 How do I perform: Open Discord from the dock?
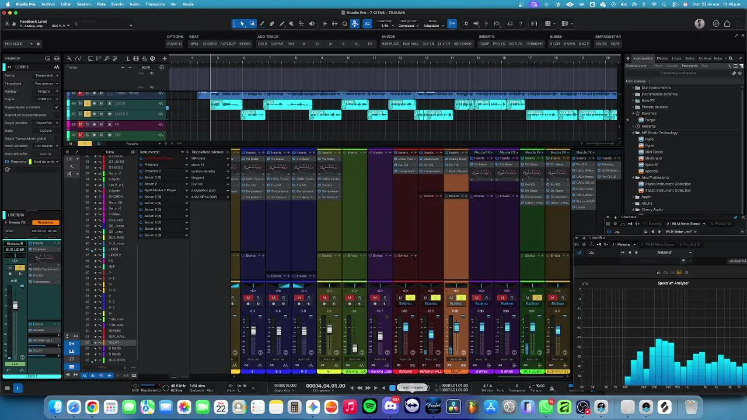tap(390, 407)
